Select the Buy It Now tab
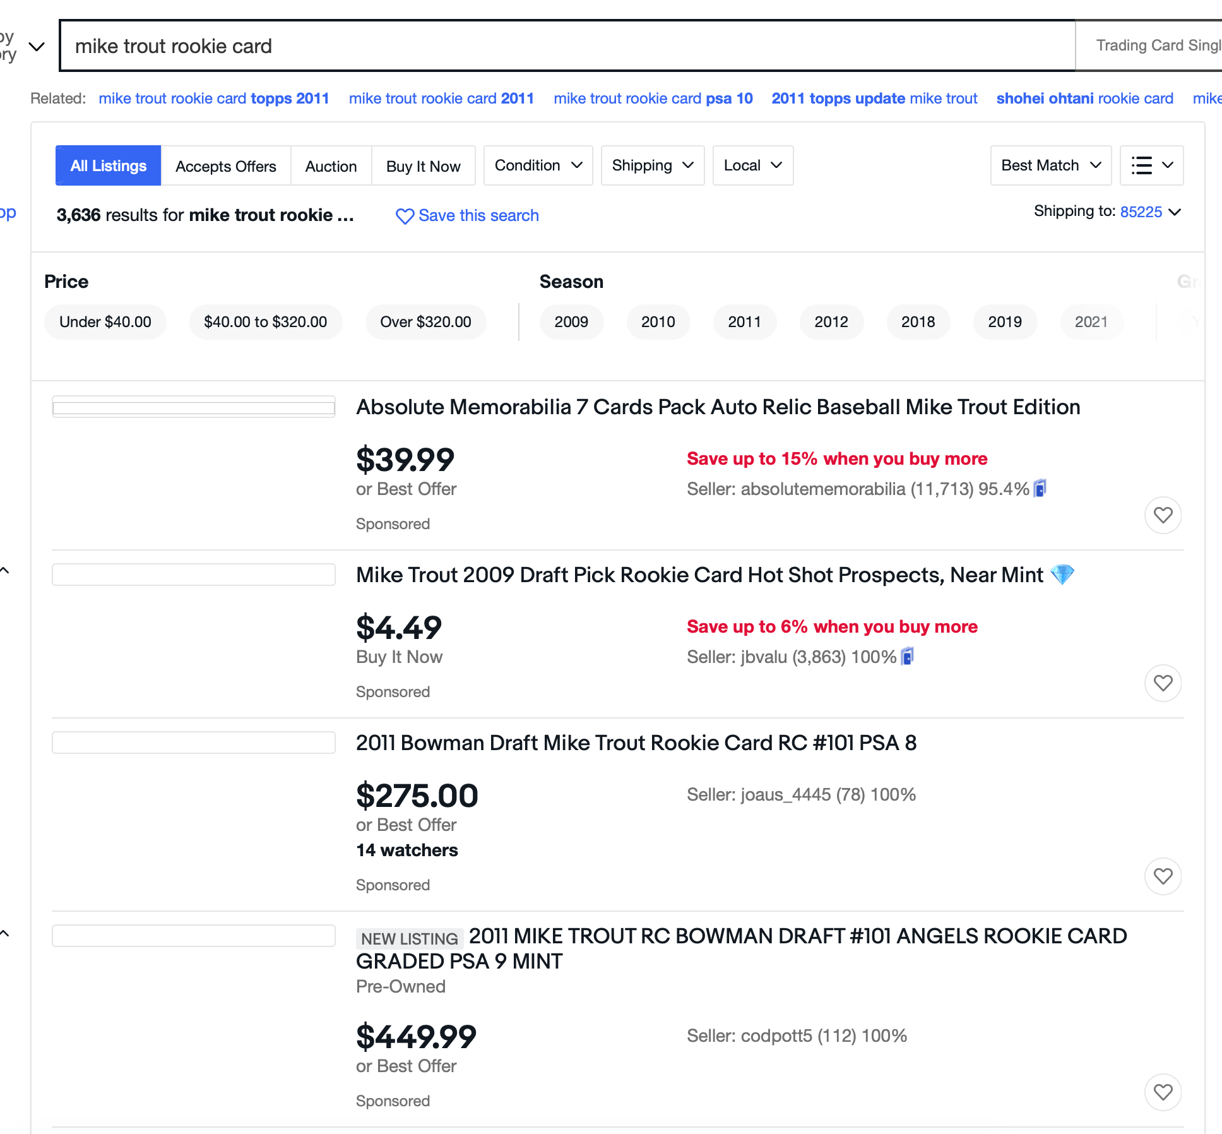Viewport: 1222px width, 1134px height. pos(423,166)
